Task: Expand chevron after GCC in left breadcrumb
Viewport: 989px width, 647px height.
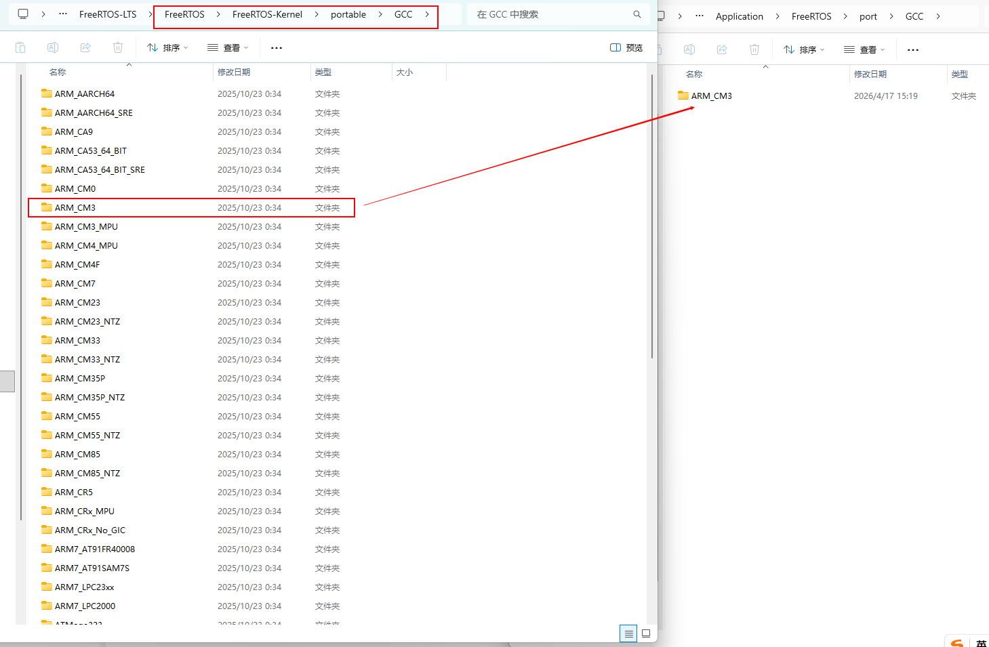Action: (x=427, y=14)
